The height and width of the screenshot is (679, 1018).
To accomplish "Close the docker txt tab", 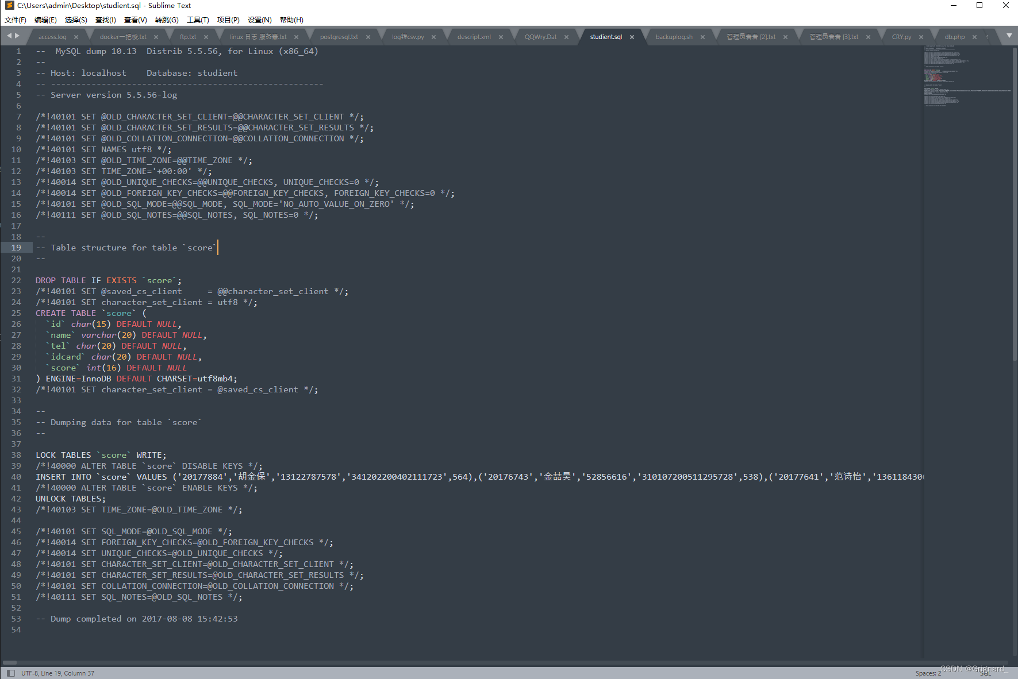I will point(156,37).
